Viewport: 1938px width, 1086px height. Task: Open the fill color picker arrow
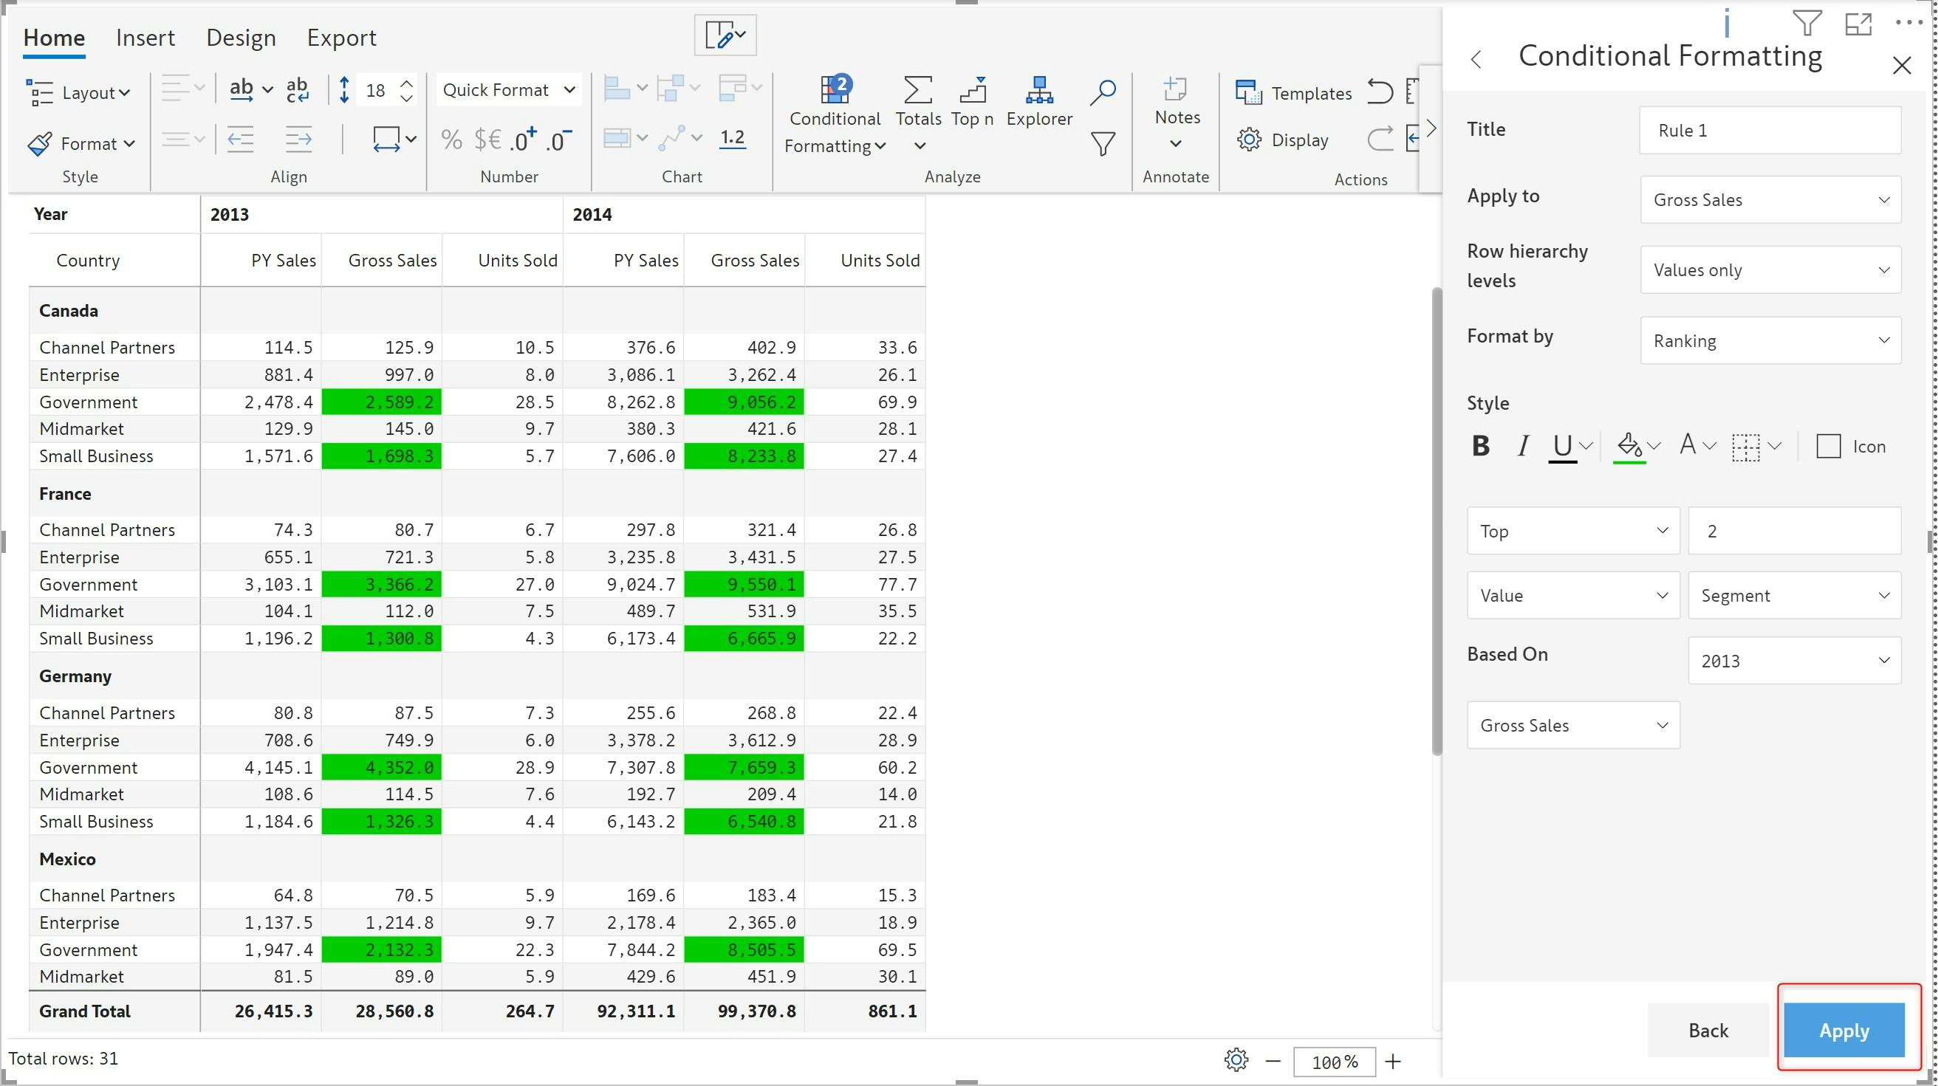(1654, 446)
